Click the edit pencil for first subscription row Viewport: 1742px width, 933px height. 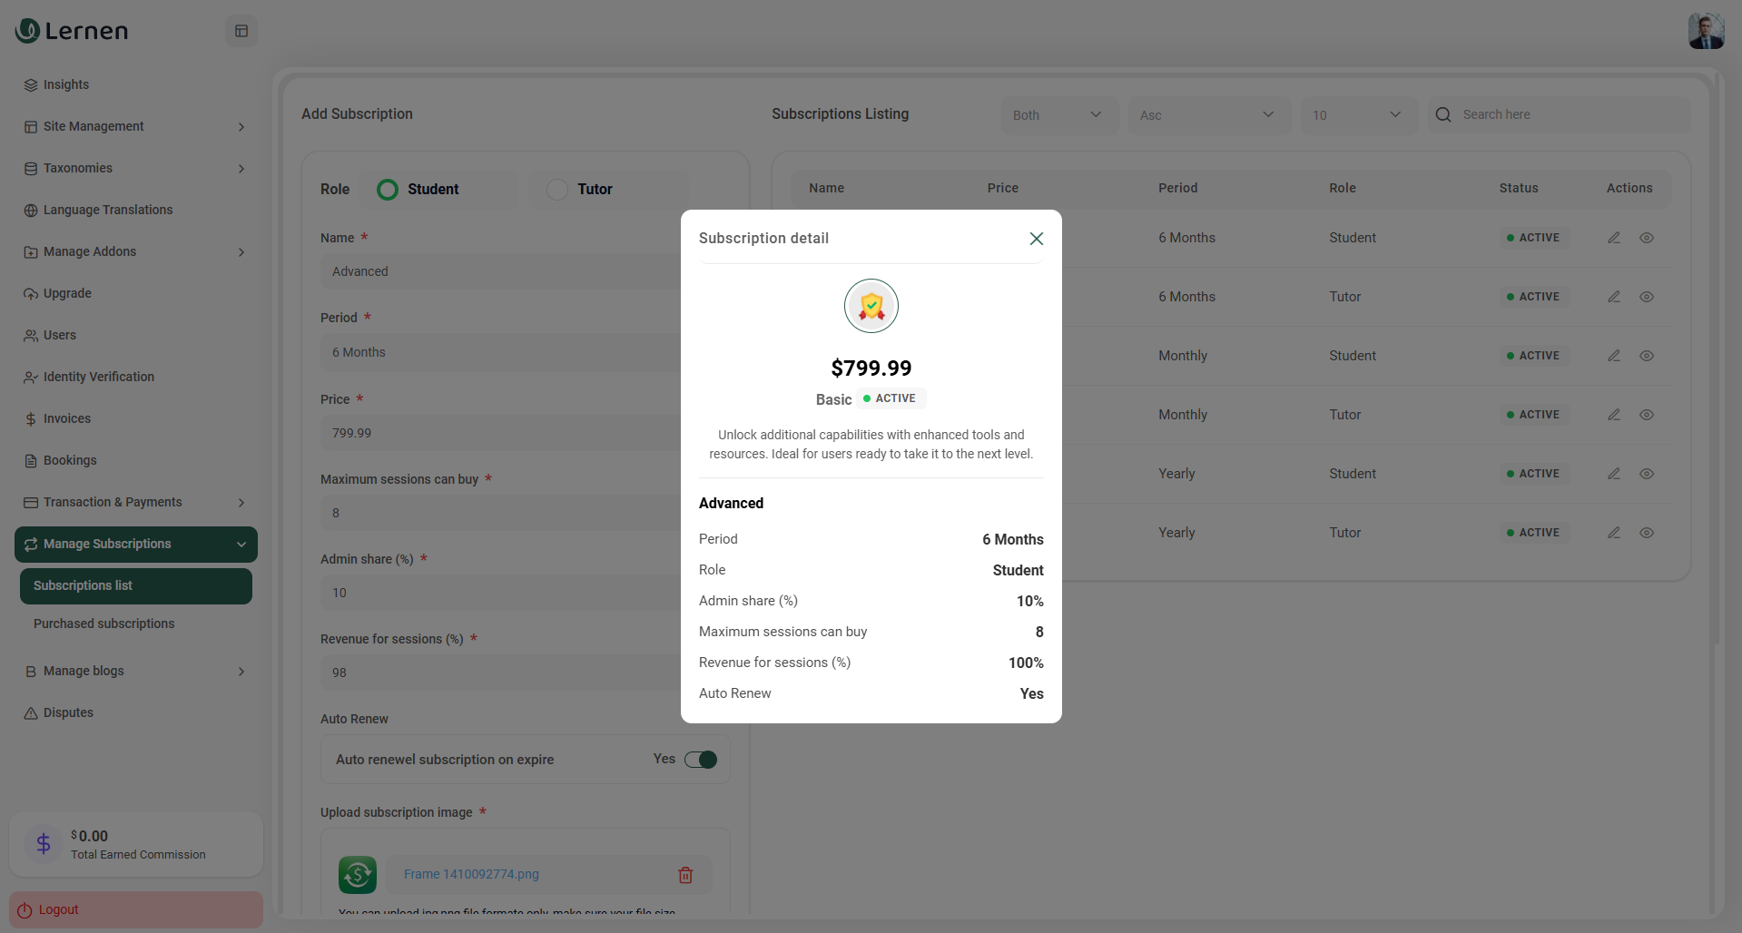coord(1613,238)
